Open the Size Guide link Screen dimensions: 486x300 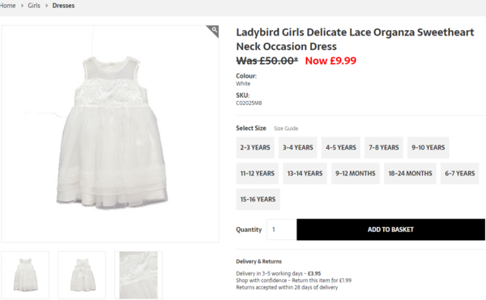click(286, 129)
